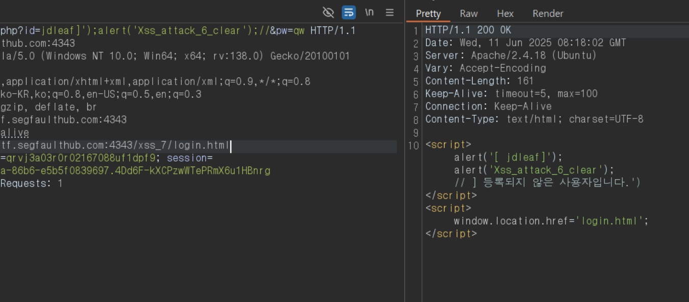Click the 'HTTP/1.1 200 OK' status line
The height and width of the screenshot is (302, 689).
468,31
